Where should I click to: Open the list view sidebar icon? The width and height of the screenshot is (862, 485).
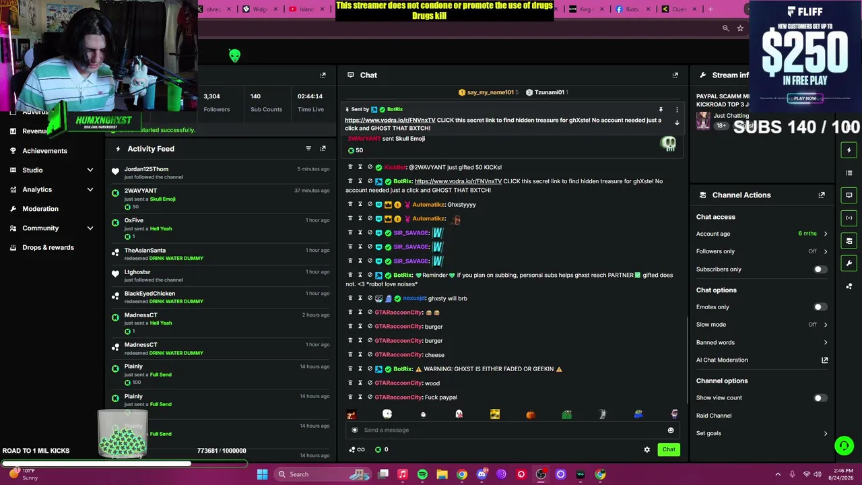tap(849, 173)
